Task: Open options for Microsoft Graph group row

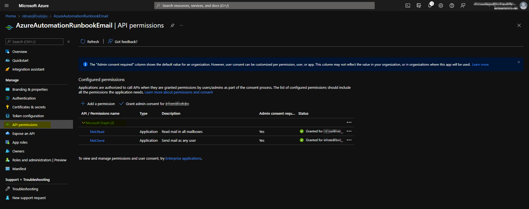Action: (x=349, y=122)
